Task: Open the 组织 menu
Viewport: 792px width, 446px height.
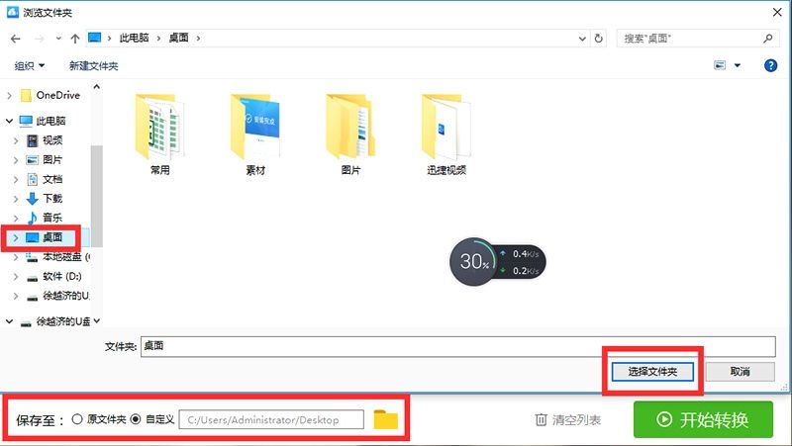Action: tap(30, 65)
